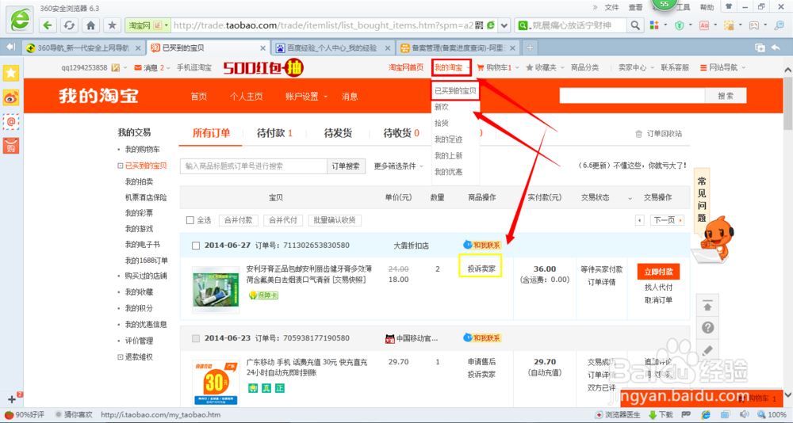Expand the 收藏夹 dropdown in top nav
This screenshot has height=423, width=793.
(544, 67)
